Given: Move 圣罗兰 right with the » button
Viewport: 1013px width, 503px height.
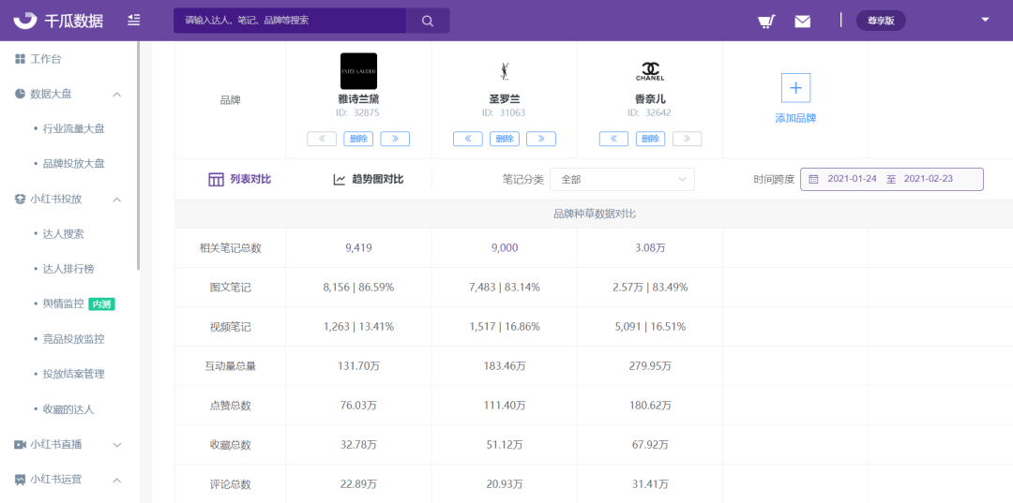Looking at the screenshot, I should pos(541,139).
